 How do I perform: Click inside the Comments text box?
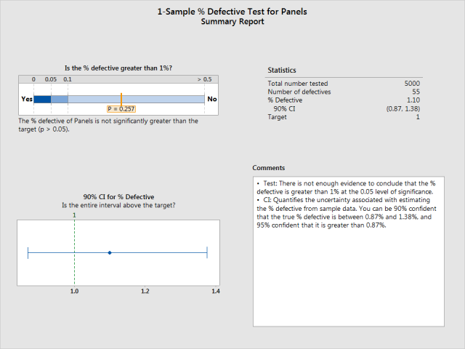[x=349, y=276]
